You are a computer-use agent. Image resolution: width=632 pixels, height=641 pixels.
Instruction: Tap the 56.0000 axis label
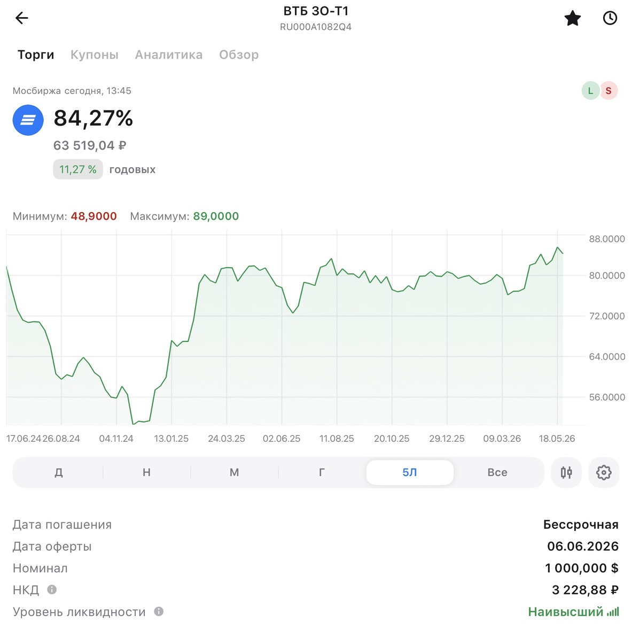coord(607,397)
